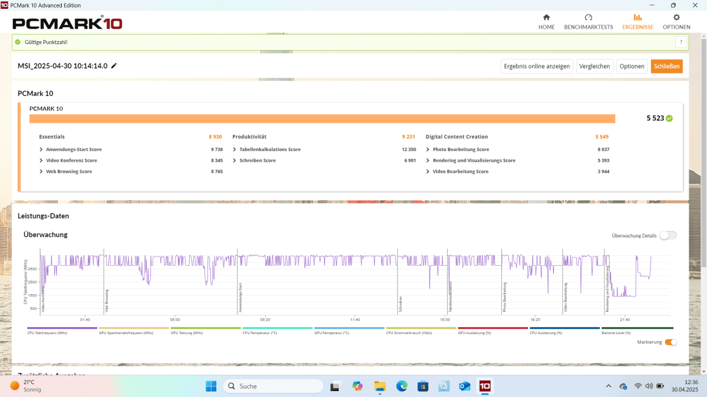Open the Windows Start menu

pos(211,386)
